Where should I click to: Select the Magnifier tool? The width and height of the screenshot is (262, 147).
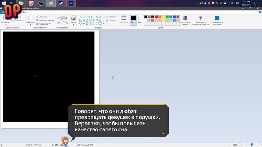click(x=66, y=22)
